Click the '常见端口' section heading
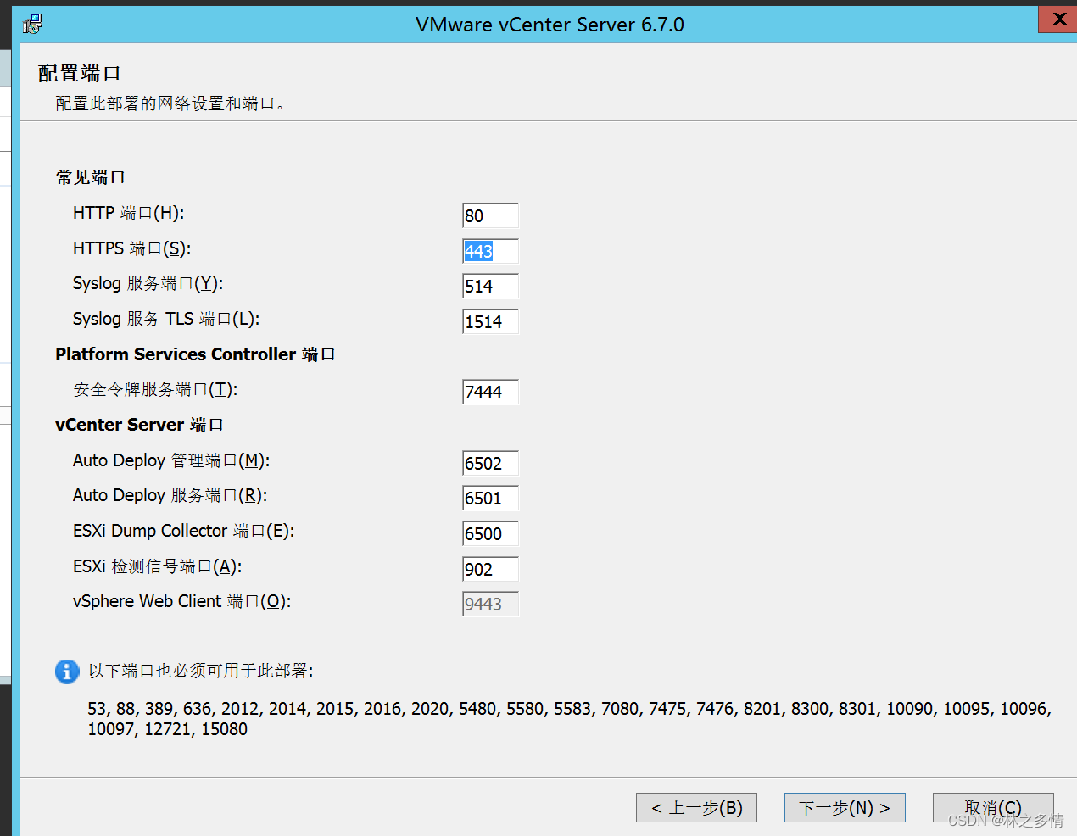1077x836 pixels. click(x=91, y=177)
